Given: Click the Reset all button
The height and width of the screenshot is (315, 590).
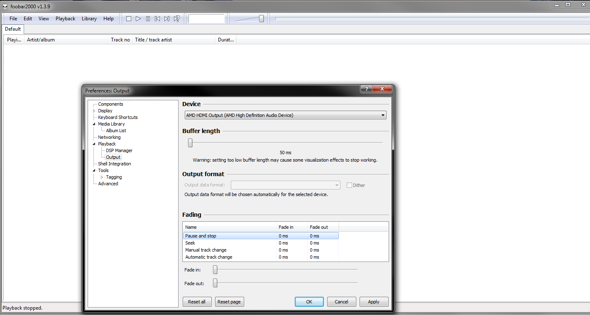Looking at the screenshot, I should [197, 302].
